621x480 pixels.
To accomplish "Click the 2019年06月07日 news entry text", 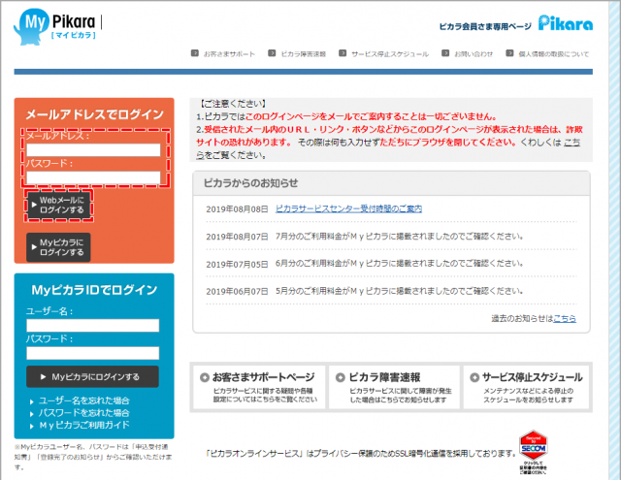I will [x=399, y=291].
